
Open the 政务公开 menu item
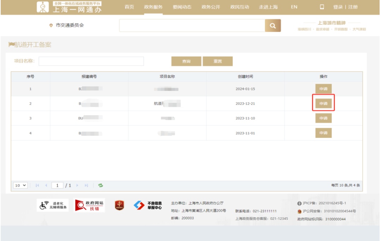point(211,7)
